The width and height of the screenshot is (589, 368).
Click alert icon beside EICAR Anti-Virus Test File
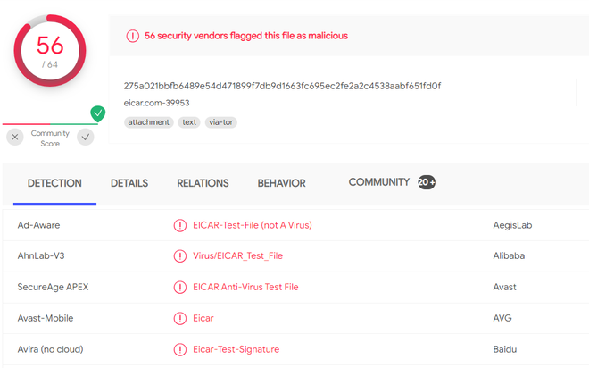coord(180,287)
